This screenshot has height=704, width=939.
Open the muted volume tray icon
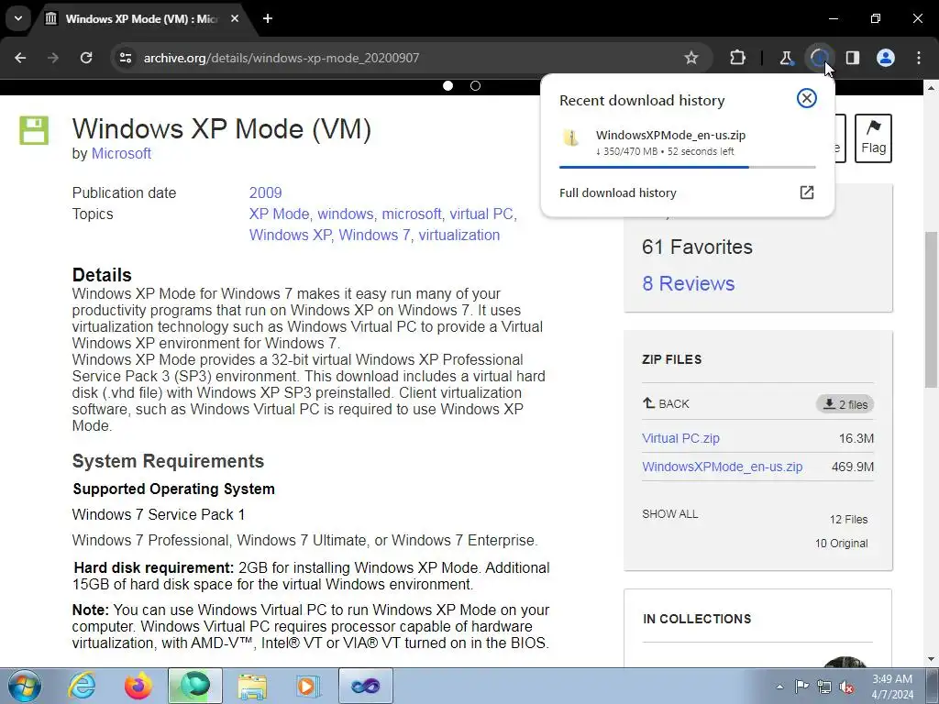tap(846, 687)
